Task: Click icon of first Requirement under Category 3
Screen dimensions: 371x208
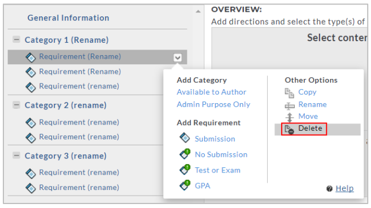Action: click(30, 173)
